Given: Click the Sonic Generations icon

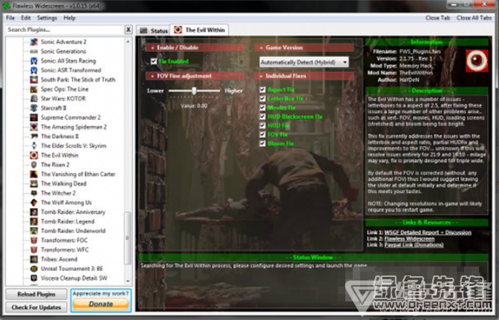Looking at the screenshot, I should pos(34,51).
